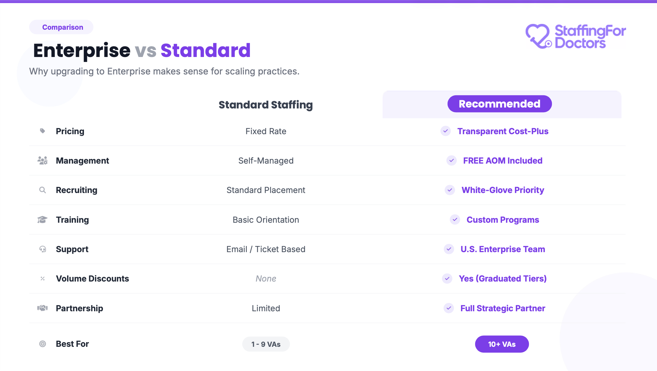Click the magnifier icon beside Recruiting
Image resolution: width=657 pixels, height=371 pixels.
coord(43,190)
